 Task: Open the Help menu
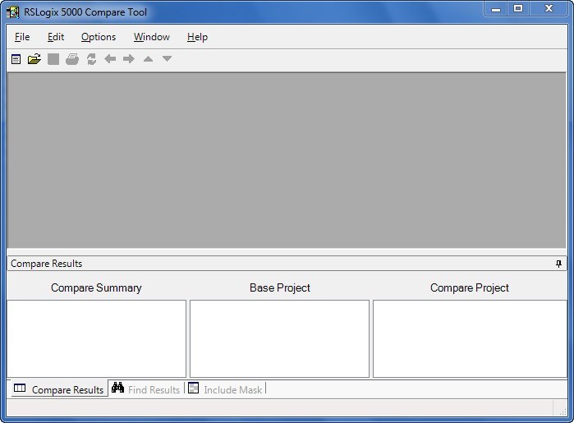(197, 37)
